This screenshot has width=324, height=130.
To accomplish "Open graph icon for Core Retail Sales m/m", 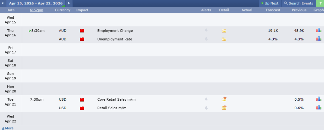I will [319, 99].
